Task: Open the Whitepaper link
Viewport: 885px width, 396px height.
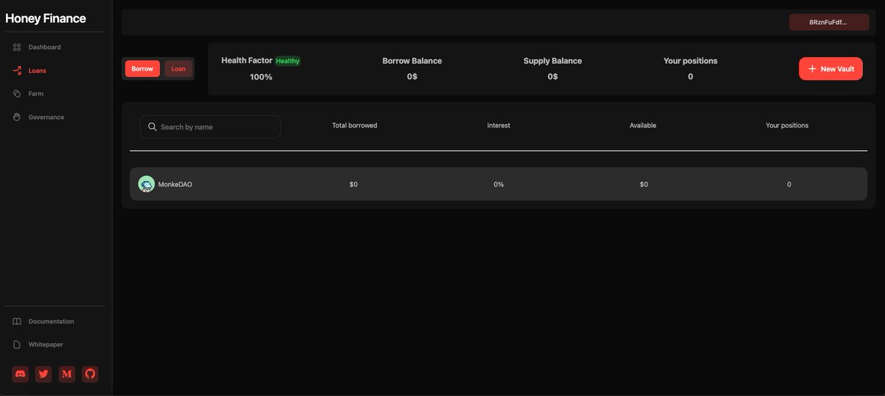Action: 46,344
